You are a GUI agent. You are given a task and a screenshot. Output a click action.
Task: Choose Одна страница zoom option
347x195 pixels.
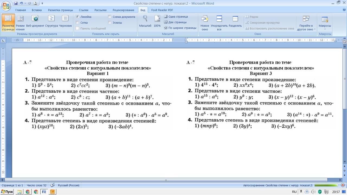tap(176, 17)
